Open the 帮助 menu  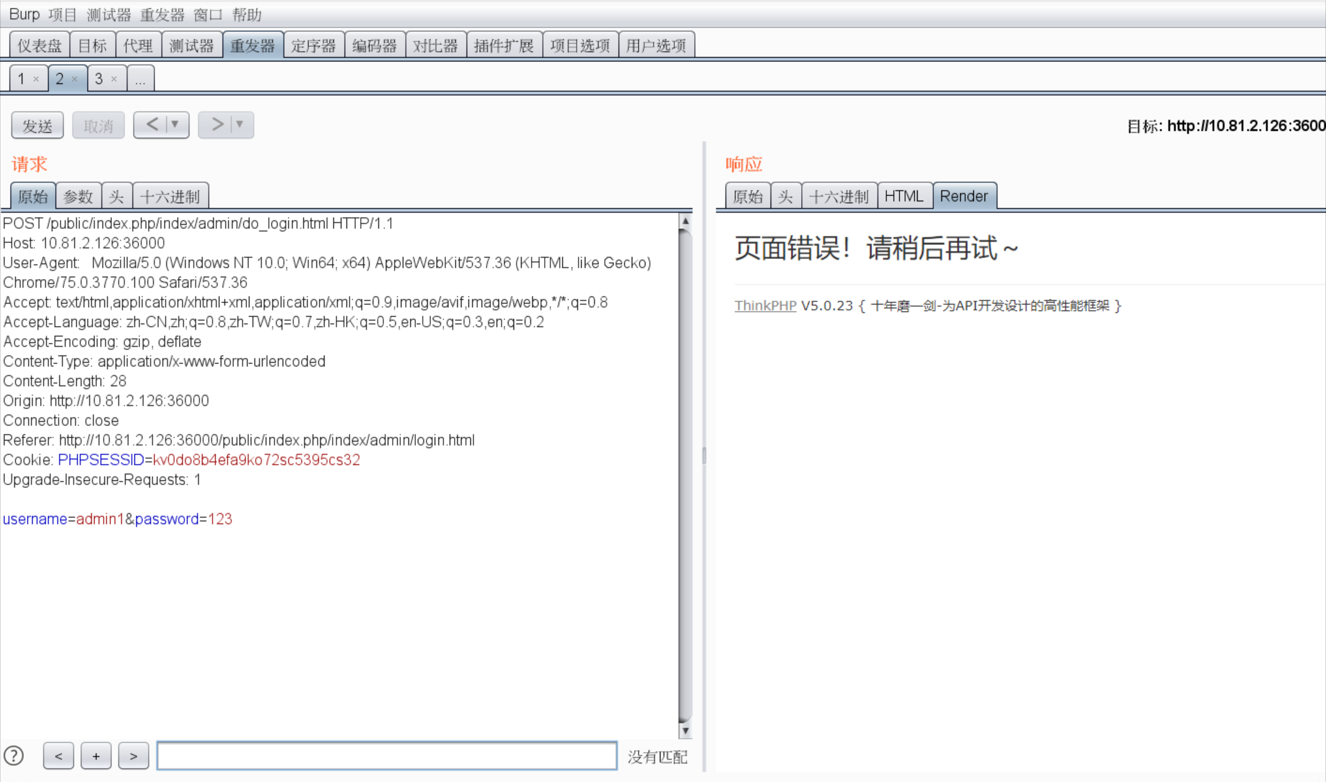tap(246, 14)
